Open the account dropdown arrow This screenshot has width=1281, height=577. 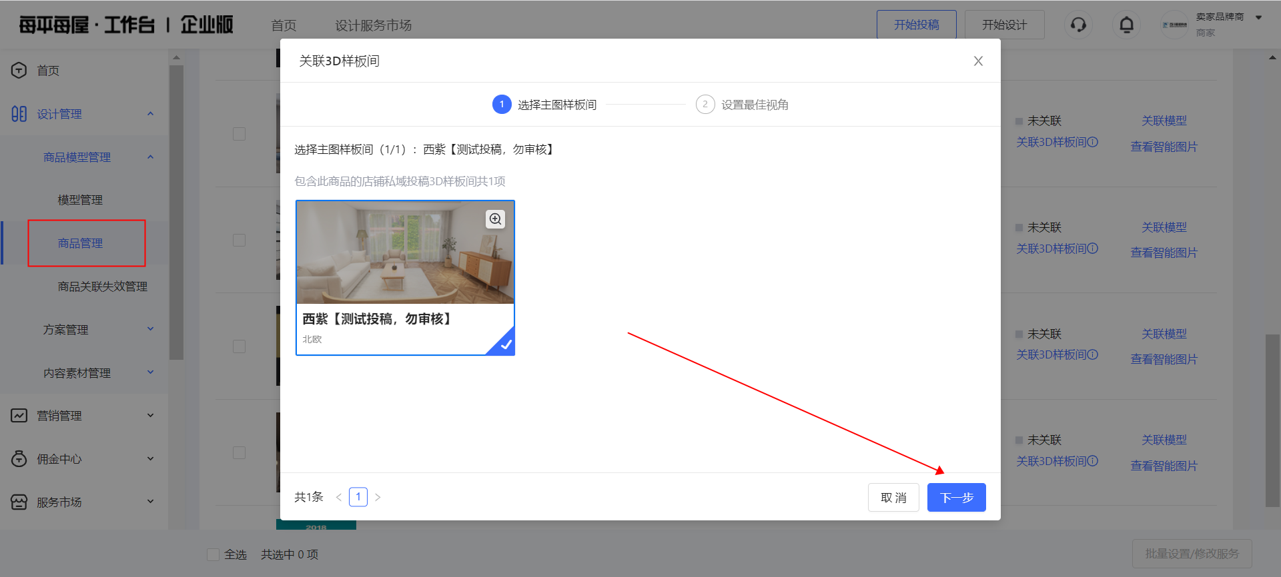(1259, 18)
